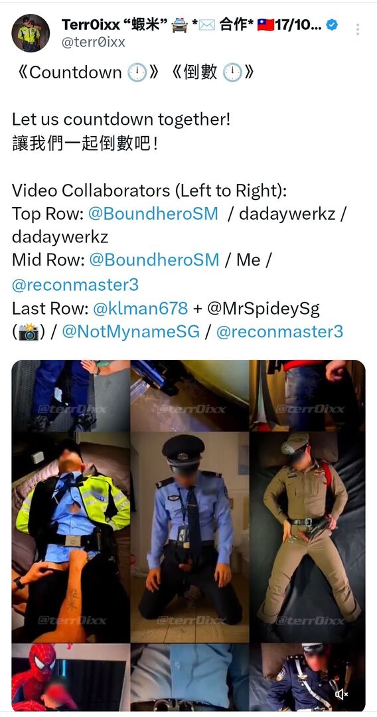Click the police car emoji in display name
This screenshot has width=377, height=717.
point(179,25)
